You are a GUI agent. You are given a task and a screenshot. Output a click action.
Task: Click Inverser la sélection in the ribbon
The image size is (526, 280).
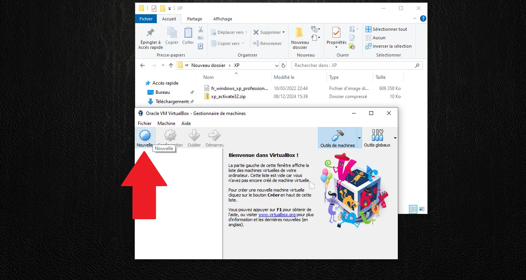click(x=389, y=46)
